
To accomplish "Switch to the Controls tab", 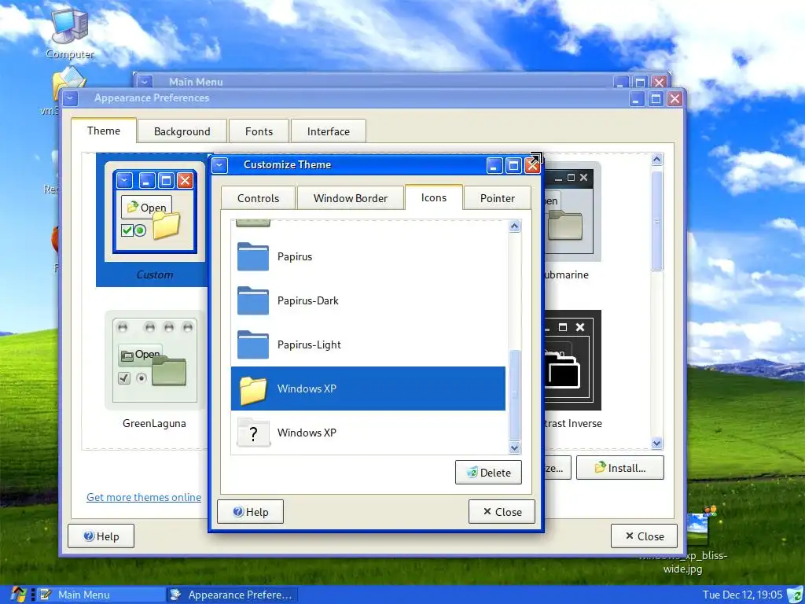I will pyautogui.click(x=258, y=198).
